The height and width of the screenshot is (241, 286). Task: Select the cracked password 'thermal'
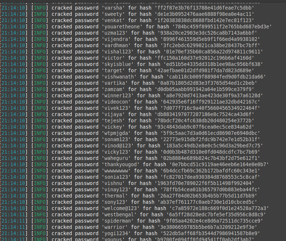[x=115, y=196]
